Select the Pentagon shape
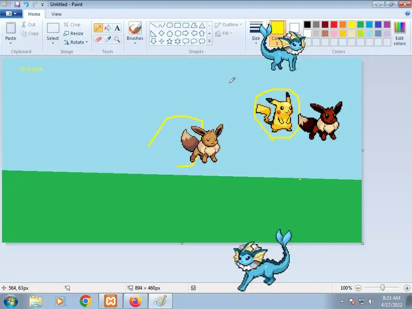 [x=170, y=33]
